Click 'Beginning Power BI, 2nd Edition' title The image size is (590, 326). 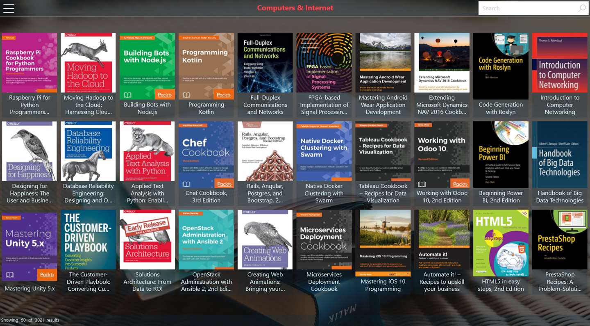[x=501, y=197]
